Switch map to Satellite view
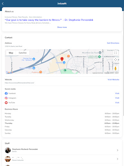124x166 pixels. point(23,53)
